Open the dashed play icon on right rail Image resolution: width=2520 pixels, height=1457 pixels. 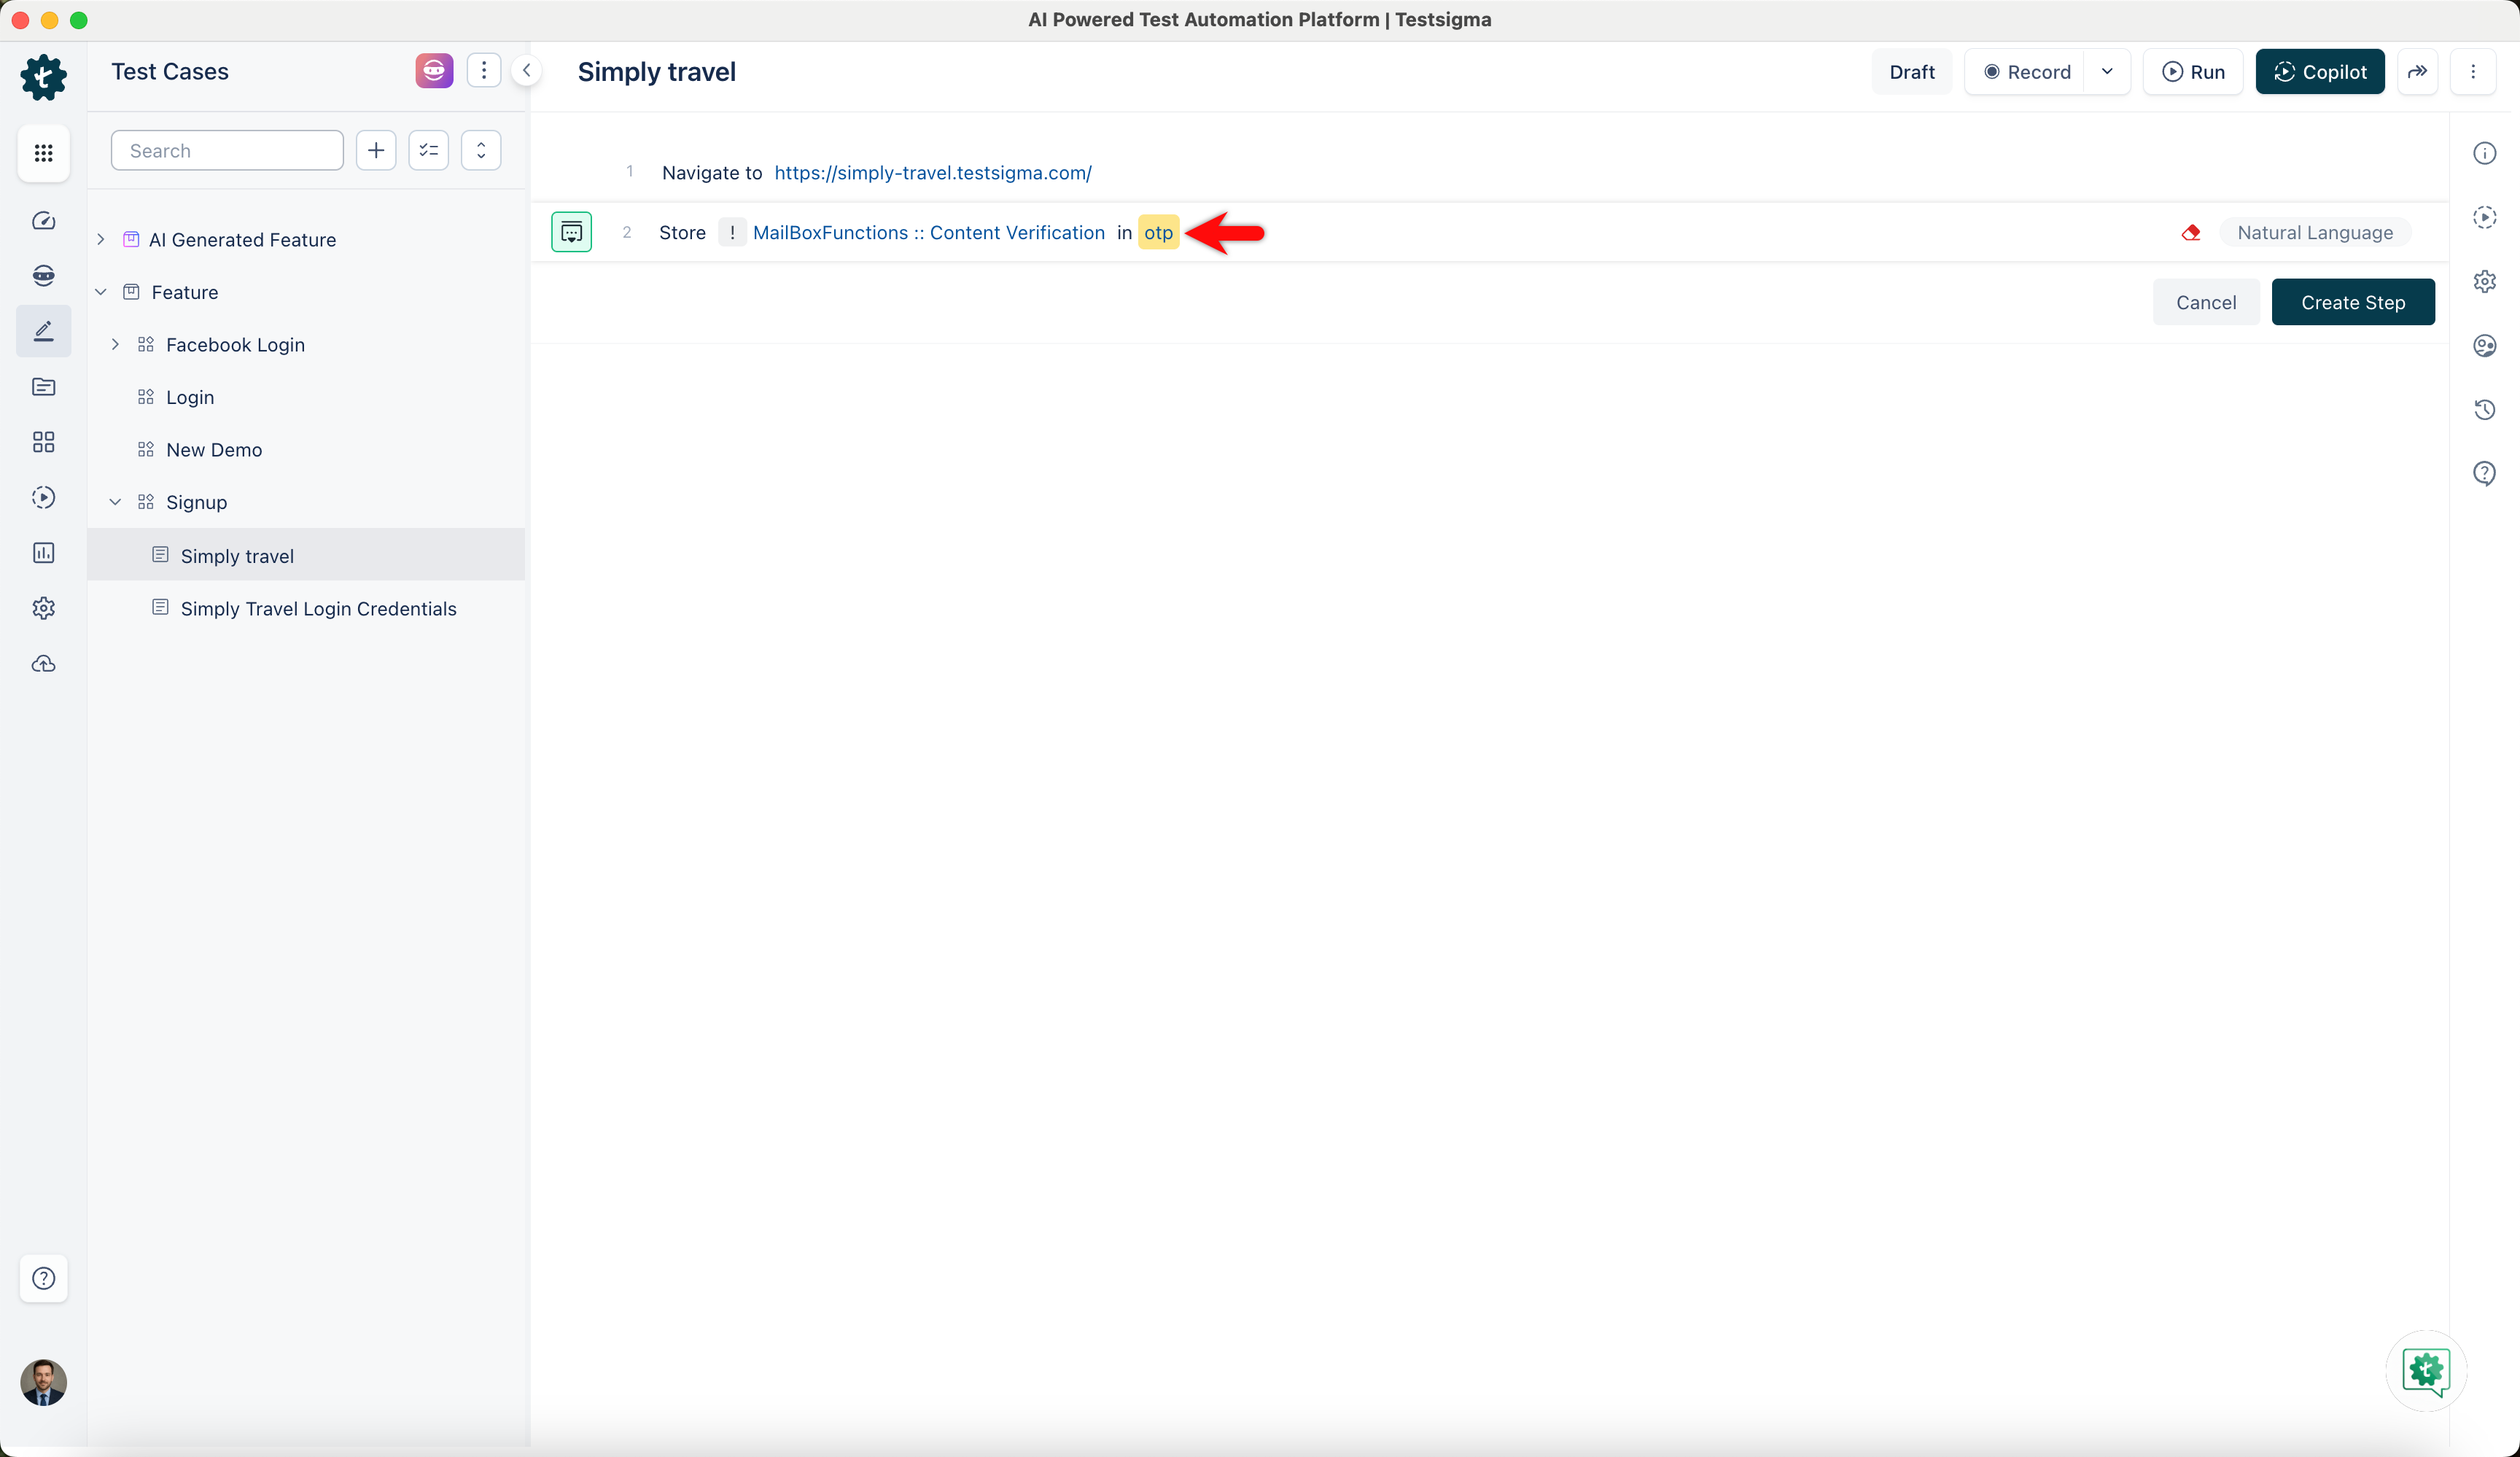(2485, 217)
